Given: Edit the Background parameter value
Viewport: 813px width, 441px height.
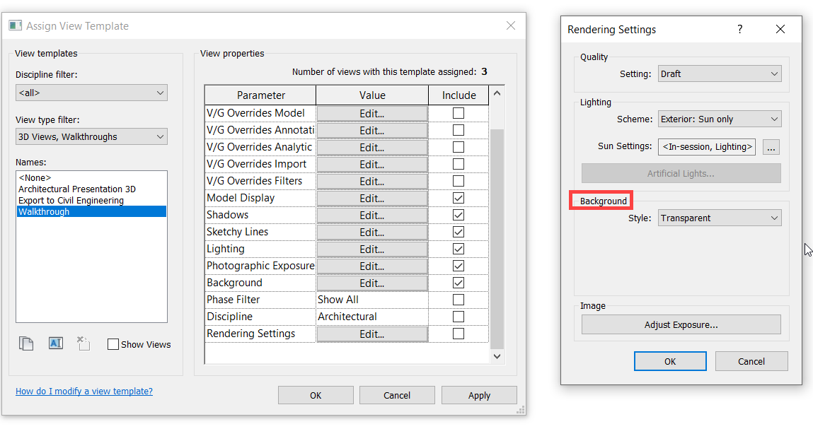Looking at the screenshot, I should pos(372,282).
